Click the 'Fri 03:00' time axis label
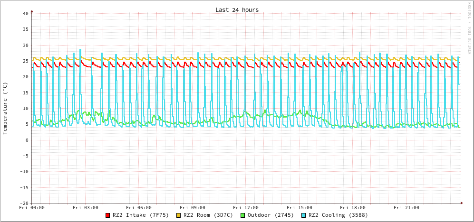The width and height of the screenshot is (474, 222). [x=86, y=207]
